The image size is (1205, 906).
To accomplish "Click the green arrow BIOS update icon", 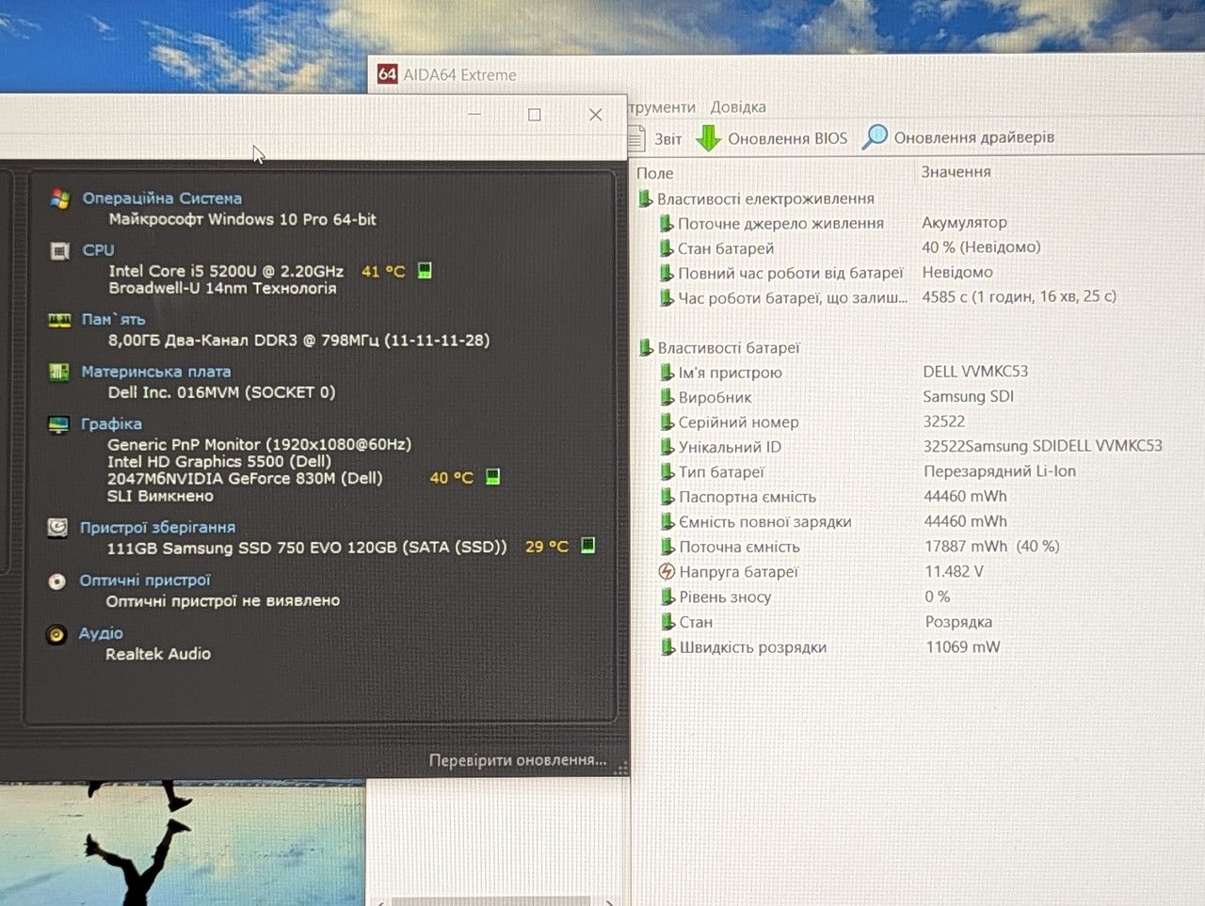I will coord(708,138).
